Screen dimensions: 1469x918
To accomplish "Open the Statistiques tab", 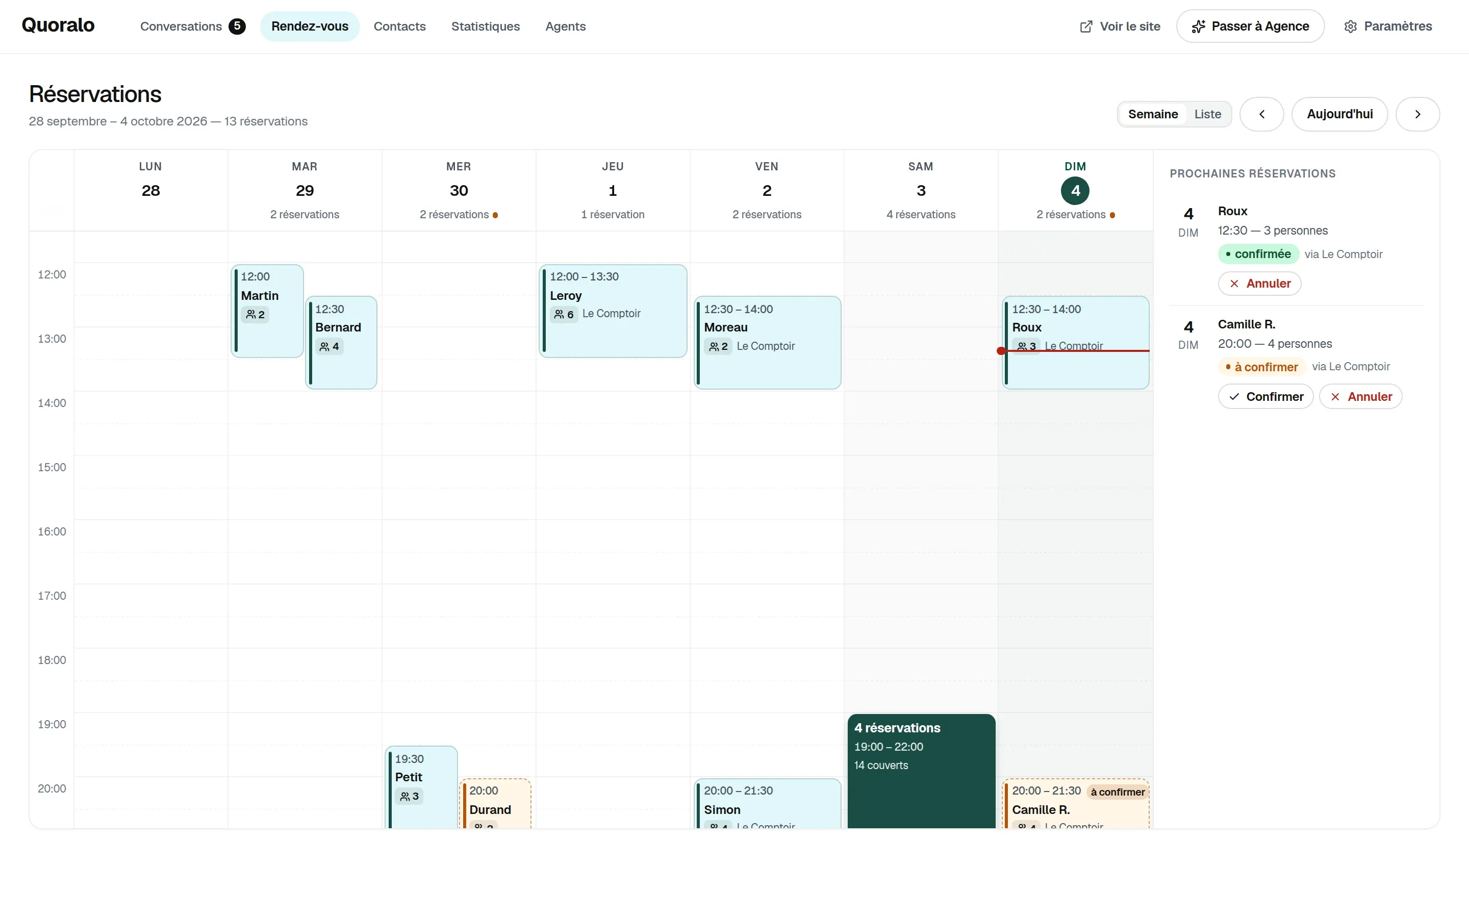I will coord(486,26).
